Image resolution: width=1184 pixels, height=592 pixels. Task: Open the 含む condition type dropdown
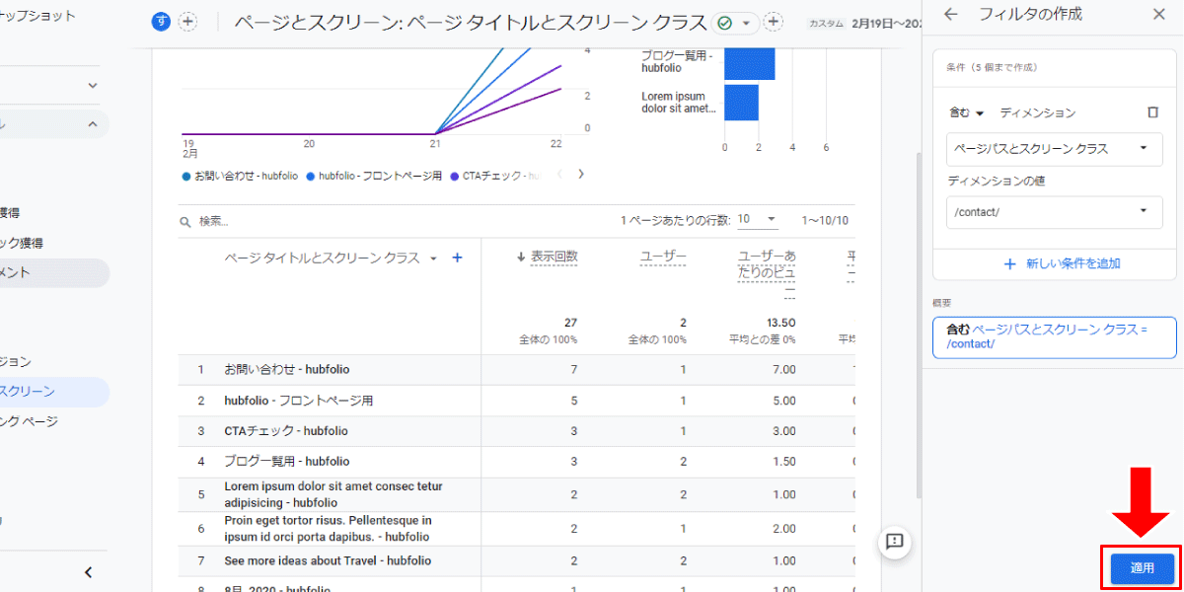click(x=966, y=113)
